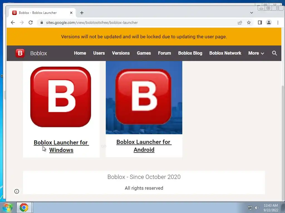The height and width of the screenshot is (213, 285).
Task: Open the volume speaker tray icon
Action: tap(257, 208)
